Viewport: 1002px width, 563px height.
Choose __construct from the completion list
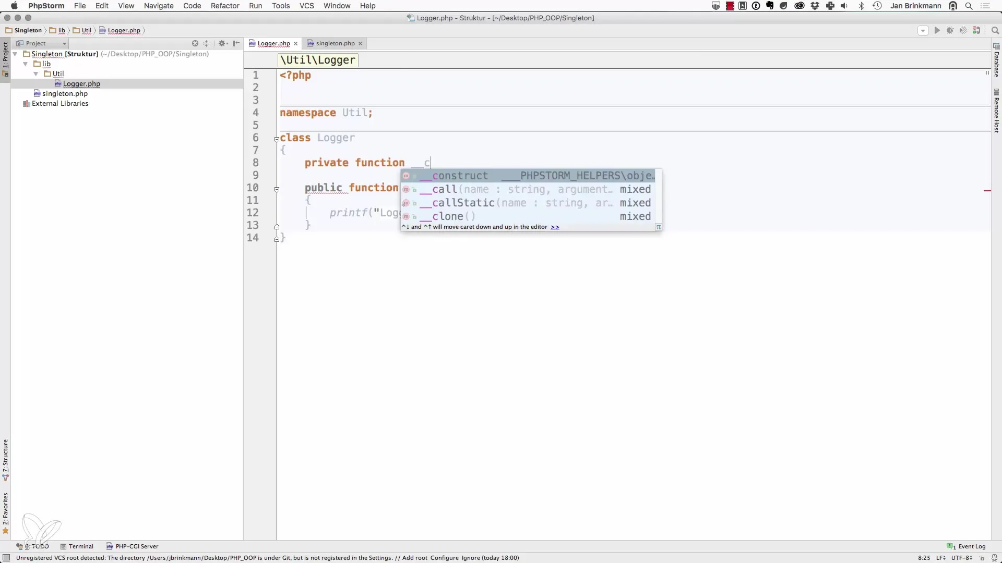pyautogui.click(x=528, y=176)
